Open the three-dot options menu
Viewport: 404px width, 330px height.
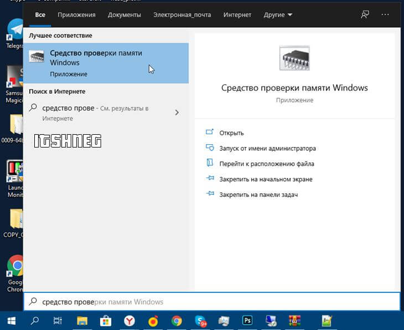(385, 15)
